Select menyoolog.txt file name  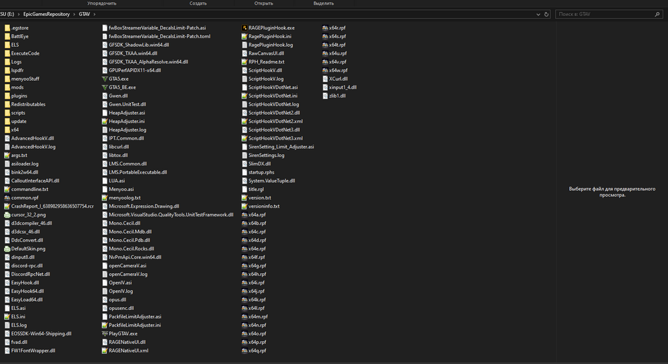pos(124,198)
